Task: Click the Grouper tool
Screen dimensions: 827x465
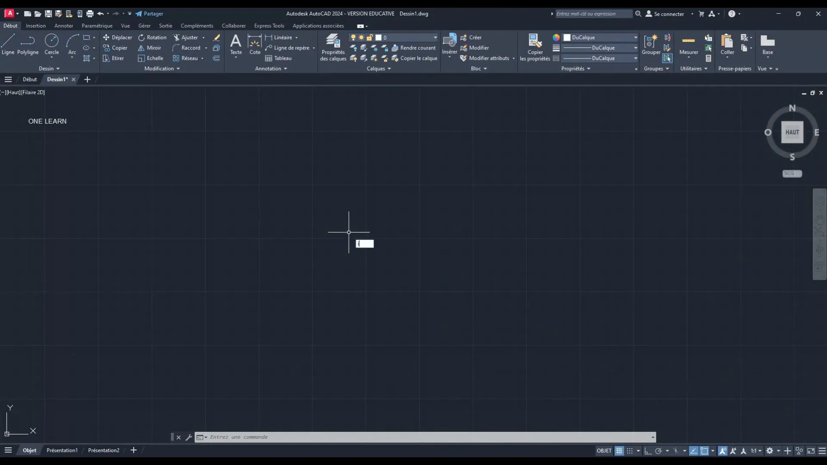Action: point(651,44)
